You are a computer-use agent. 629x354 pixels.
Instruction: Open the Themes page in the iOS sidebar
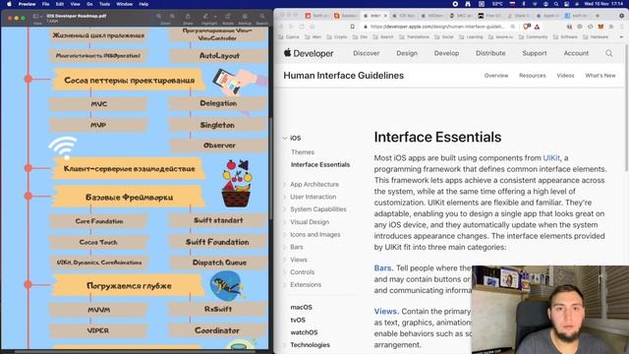[x=303, y=152]
